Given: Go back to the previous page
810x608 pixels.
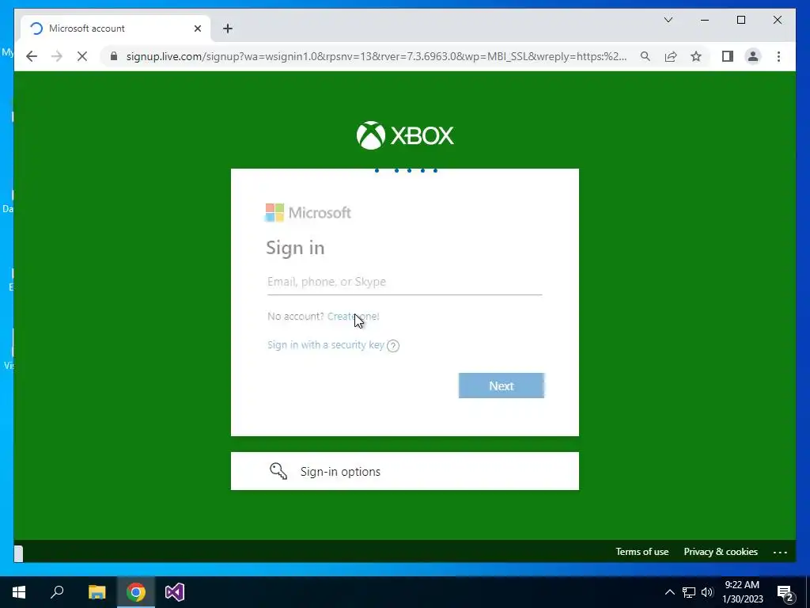Looking at the screenshot, I should [32, 56].
